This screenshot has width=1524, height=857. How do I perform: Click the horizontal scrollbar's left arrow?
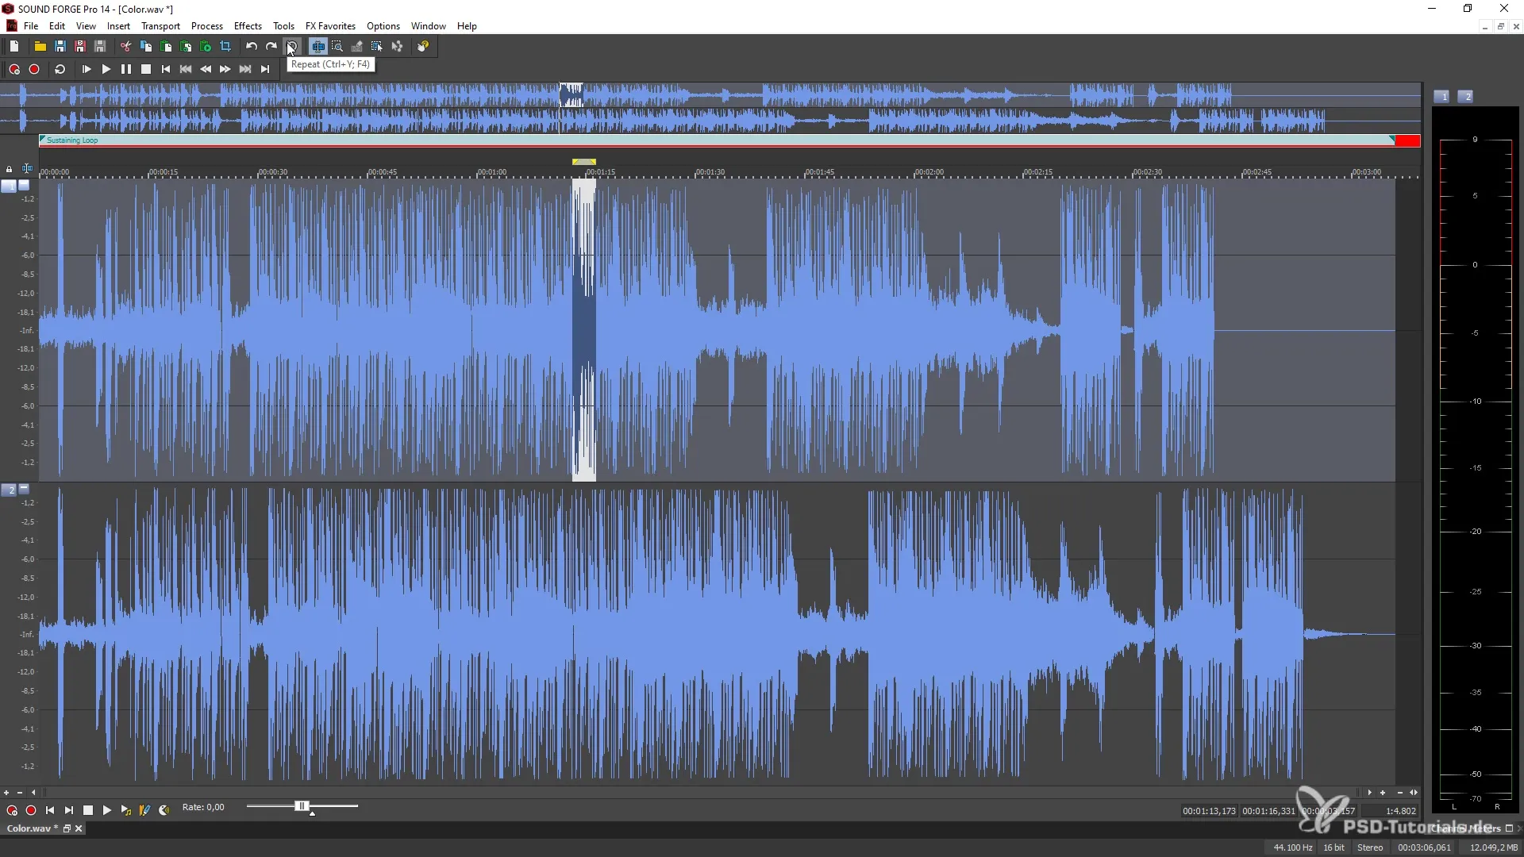tap(33, 793)
